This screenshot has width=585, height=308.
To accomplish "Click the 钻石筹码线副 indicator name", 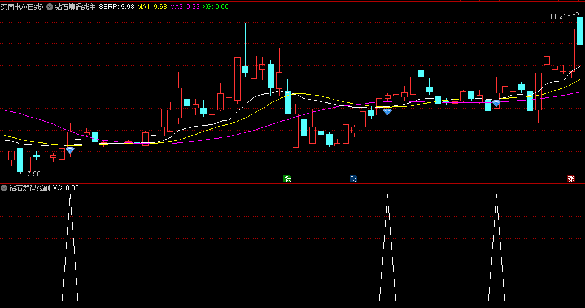I will tap(29, 188).
